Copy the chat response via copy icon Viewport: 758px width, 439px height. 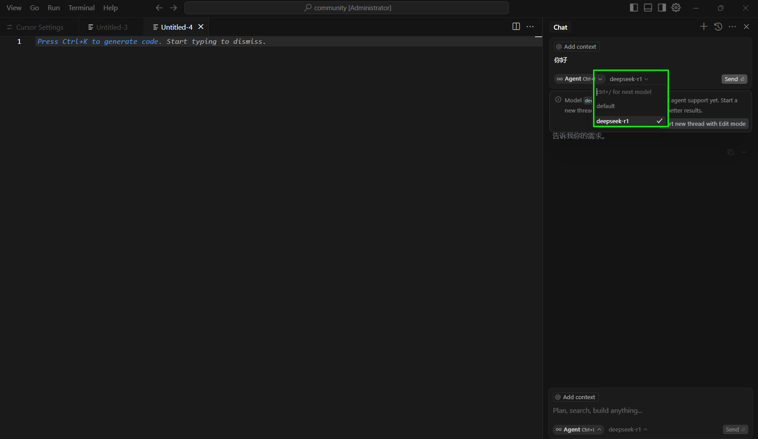click(x=730, y=152)
